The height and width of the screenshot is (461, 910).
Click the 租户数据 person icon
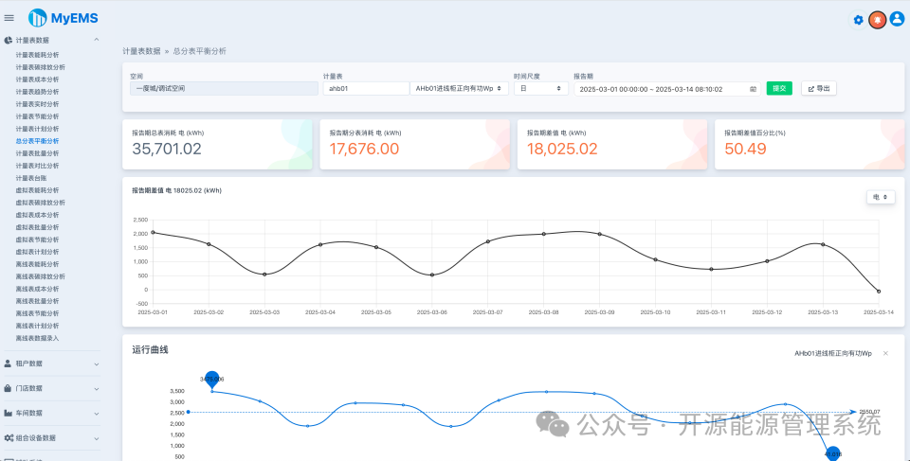(9, 363)
